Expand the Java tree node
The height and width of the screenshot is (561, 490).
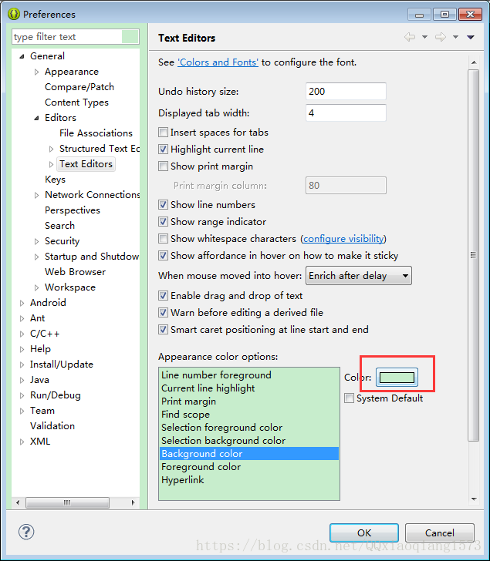pyautogui.click(x=22, y=380)
